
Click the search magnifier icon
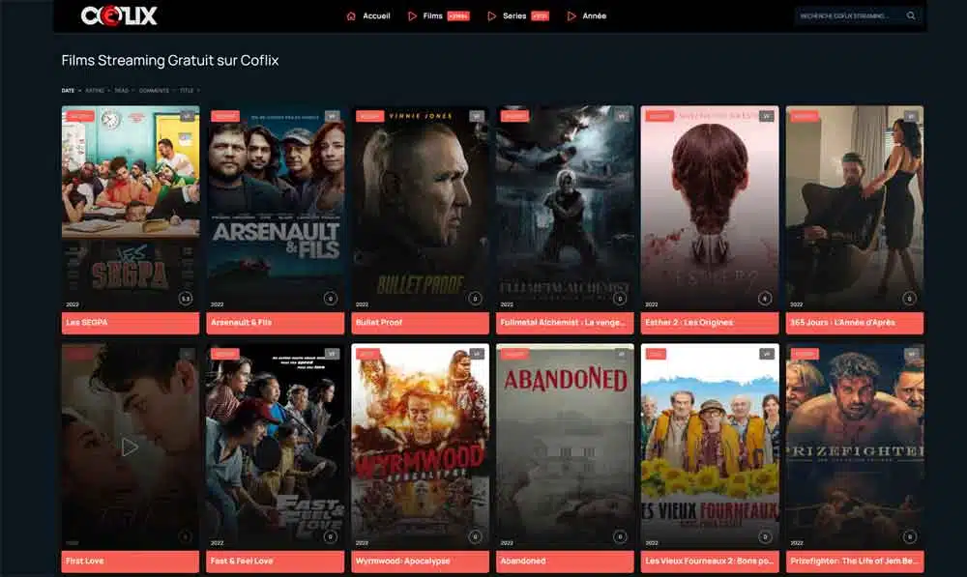[x=911, y=15]
